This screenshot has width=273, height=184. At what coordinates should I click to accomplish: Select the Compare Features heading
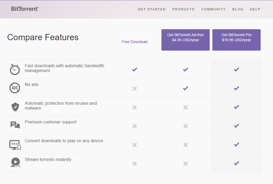(x=43, y=37)
